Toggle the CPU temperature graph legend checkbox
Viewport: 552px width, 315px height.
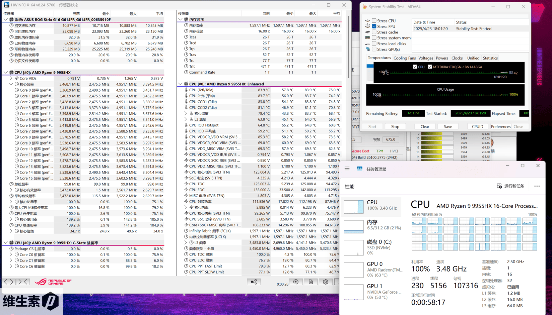click(415, 67)
